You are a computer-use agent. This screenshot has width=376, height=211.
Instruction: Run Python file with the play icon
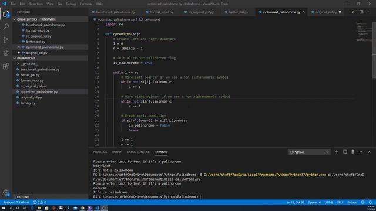pos(353,12)
